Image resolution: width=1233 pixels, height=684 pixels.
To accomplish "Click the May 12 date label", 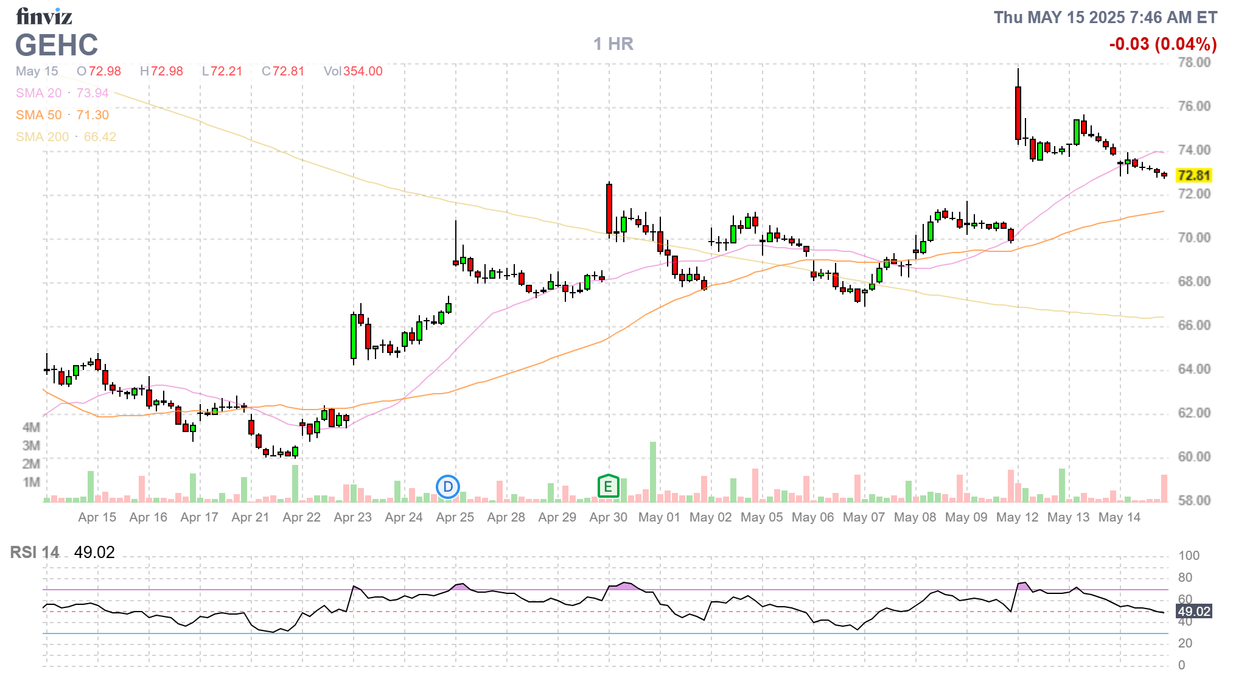I will pos(1017,517).
